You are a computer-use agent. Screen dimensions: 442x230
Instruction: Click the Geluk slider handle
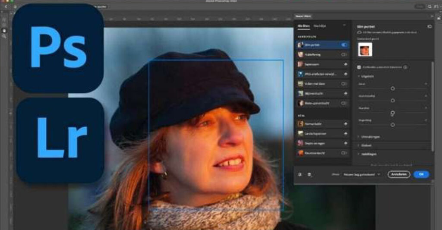(x=392, y=88)
